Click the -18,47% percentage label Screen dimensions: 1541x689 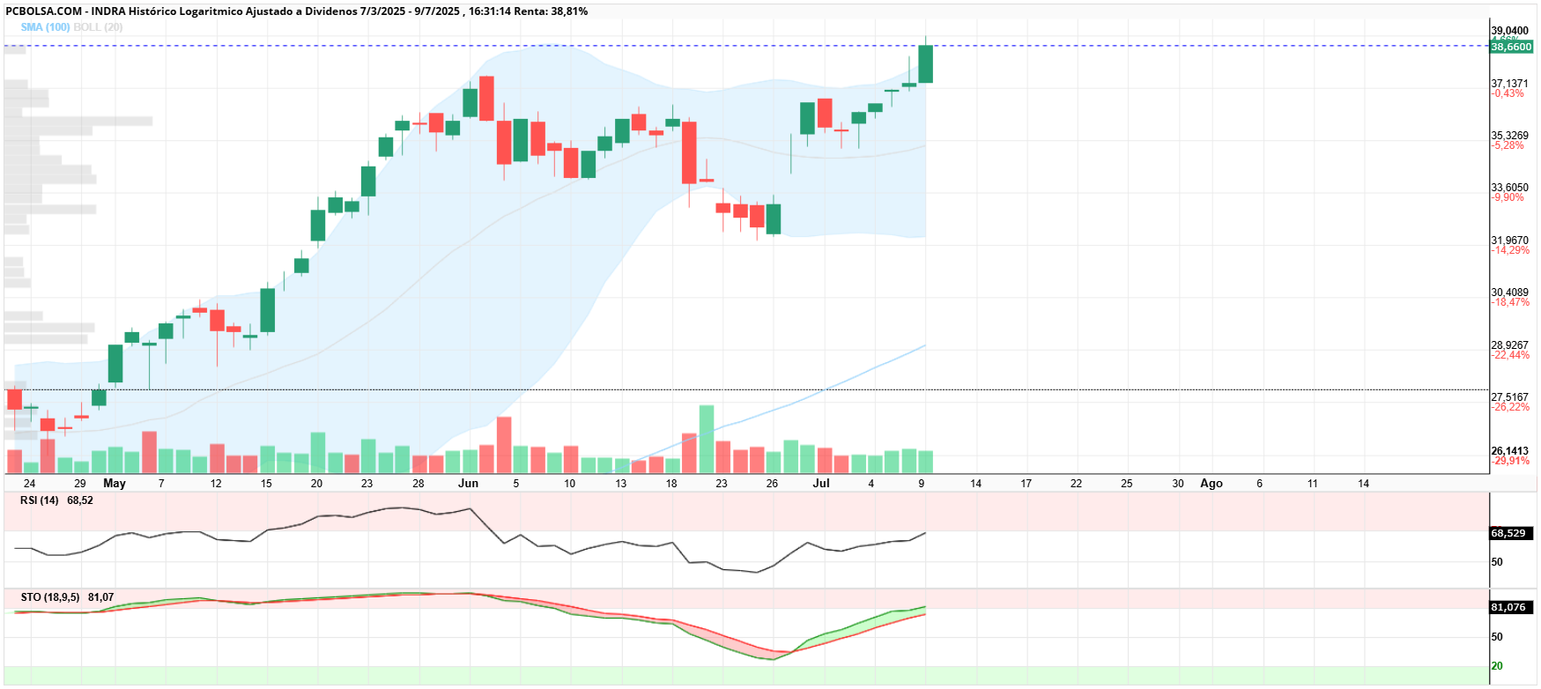pos(1510,302)
